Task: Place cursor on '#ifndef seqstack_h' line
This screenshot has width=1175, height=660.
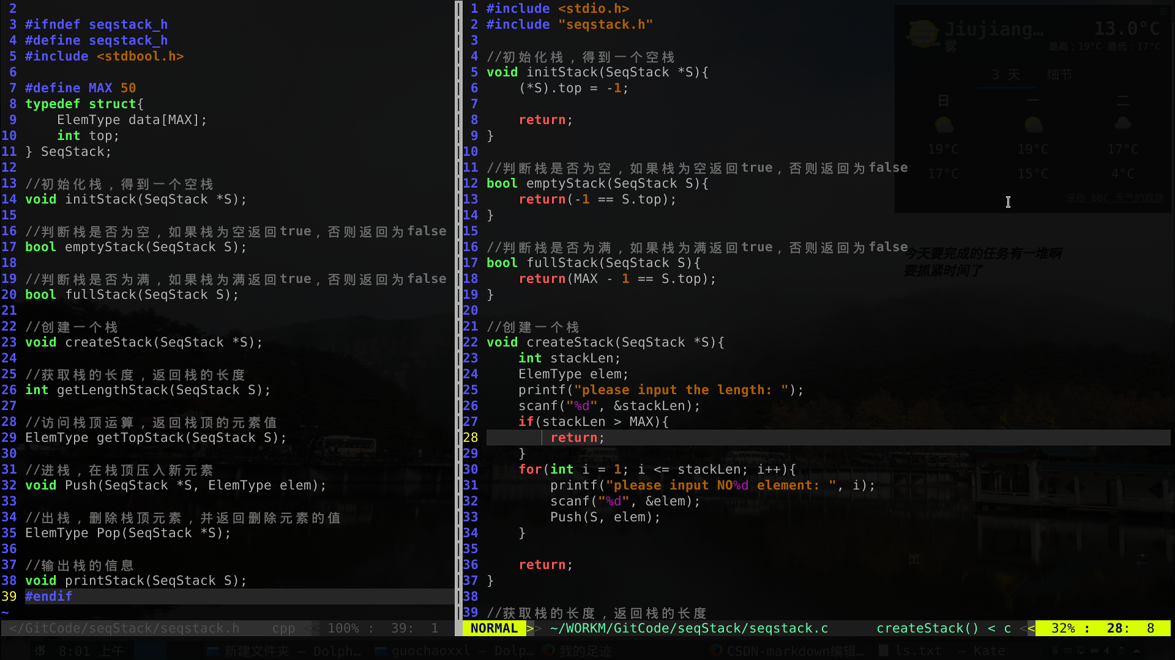Action: 97,24
